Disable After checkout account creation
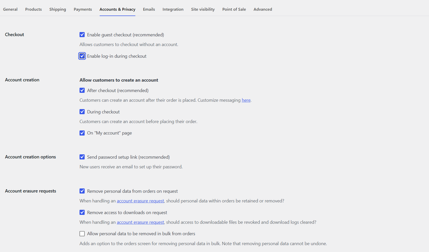 tap(82, 90)
